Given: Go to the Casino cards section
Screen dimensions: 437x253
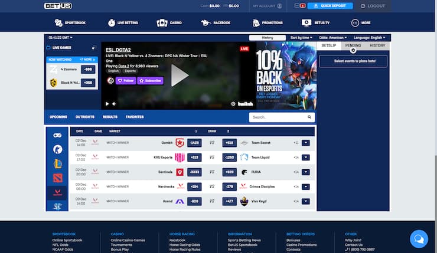Looking at the screenshot, I should point(169,23).
